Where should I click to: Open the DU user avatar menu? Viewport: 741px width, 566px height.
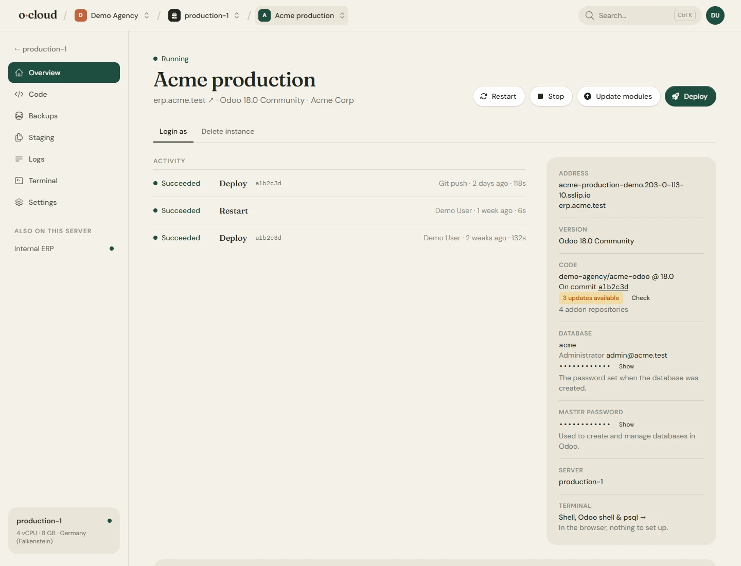point(715,15)
